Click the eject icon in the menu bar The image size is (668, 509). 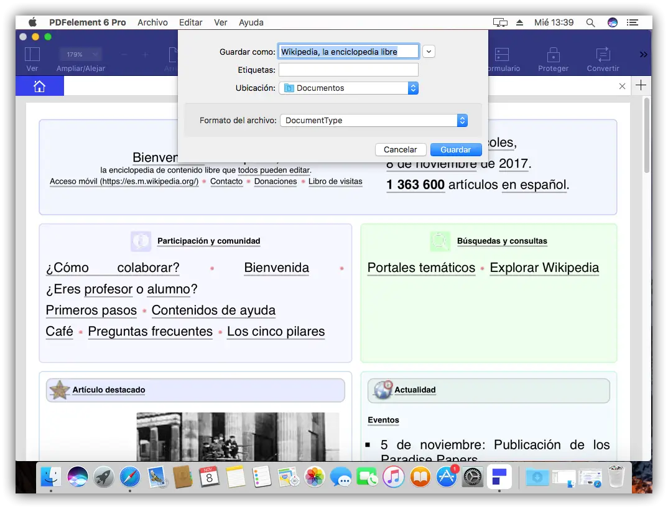point(519,22)
